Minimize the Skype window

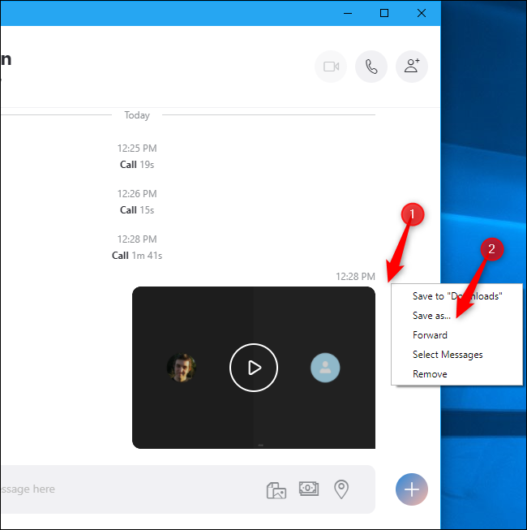[347, 13]
